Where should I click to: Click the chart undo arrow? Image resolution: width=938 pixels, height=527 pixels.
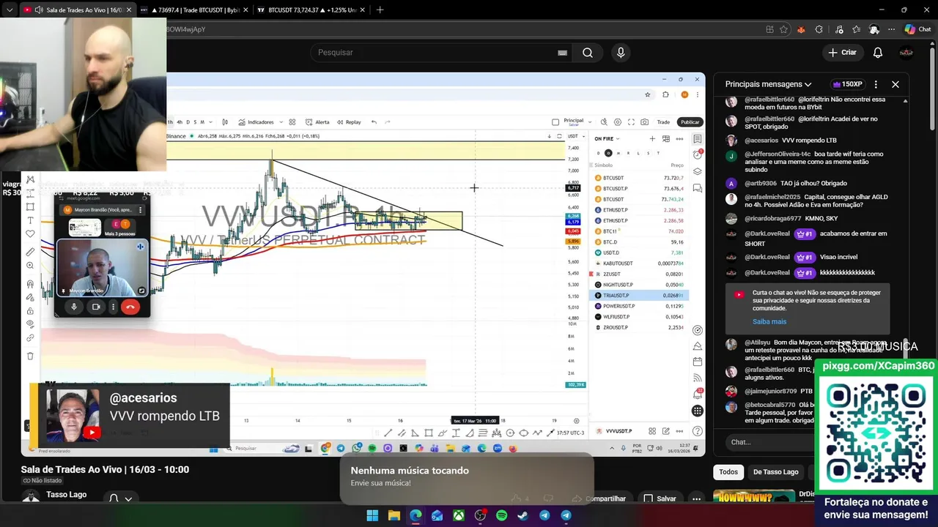[x=374, y=122]
